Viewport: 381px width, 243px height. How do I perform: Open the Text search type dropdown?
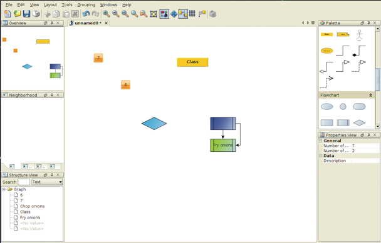click(x=47, y=182)
